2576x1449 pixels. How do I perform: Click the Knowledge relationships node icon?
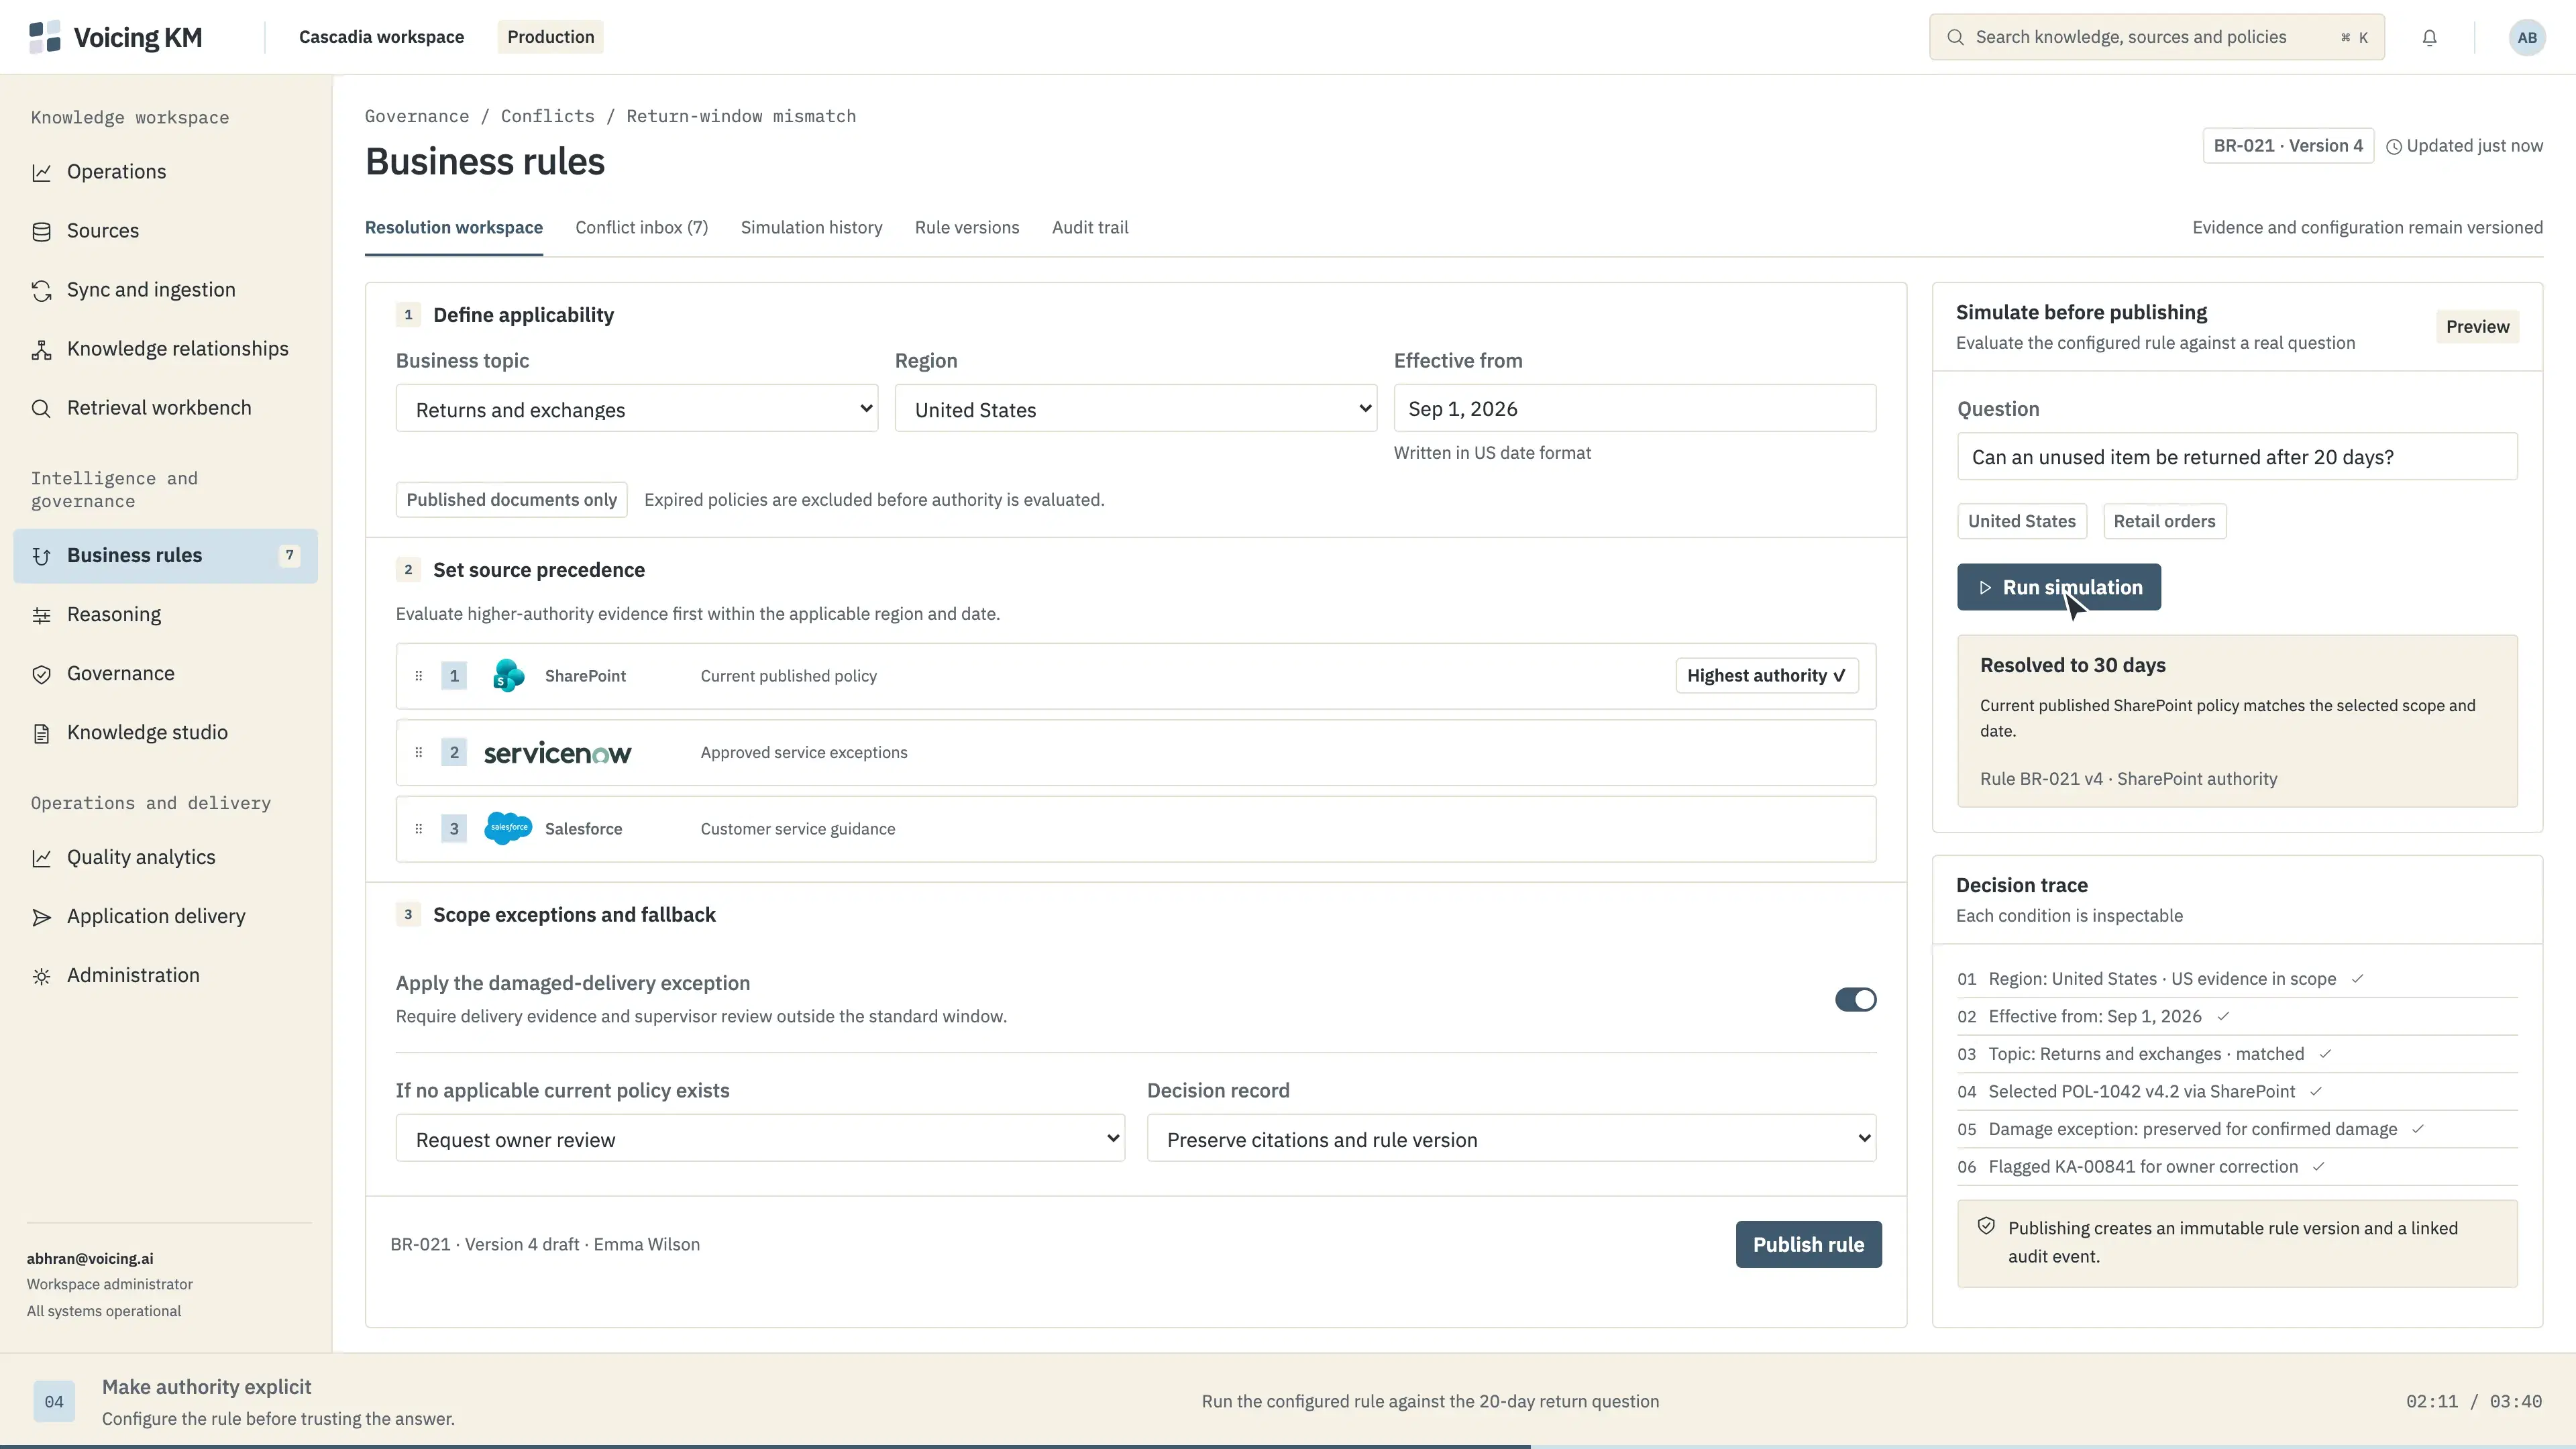41,349
